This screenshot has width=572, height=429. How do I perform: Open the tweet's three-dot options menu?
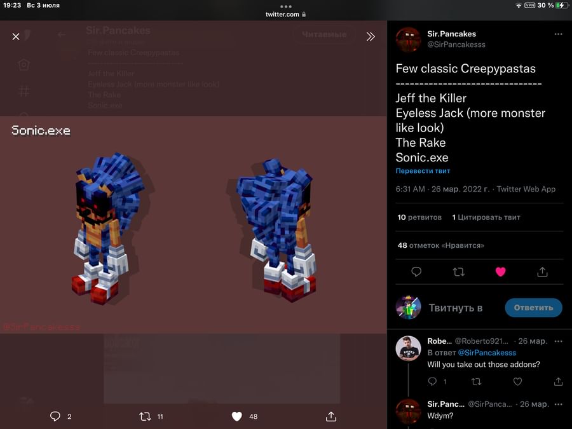[x=558, y=34]
